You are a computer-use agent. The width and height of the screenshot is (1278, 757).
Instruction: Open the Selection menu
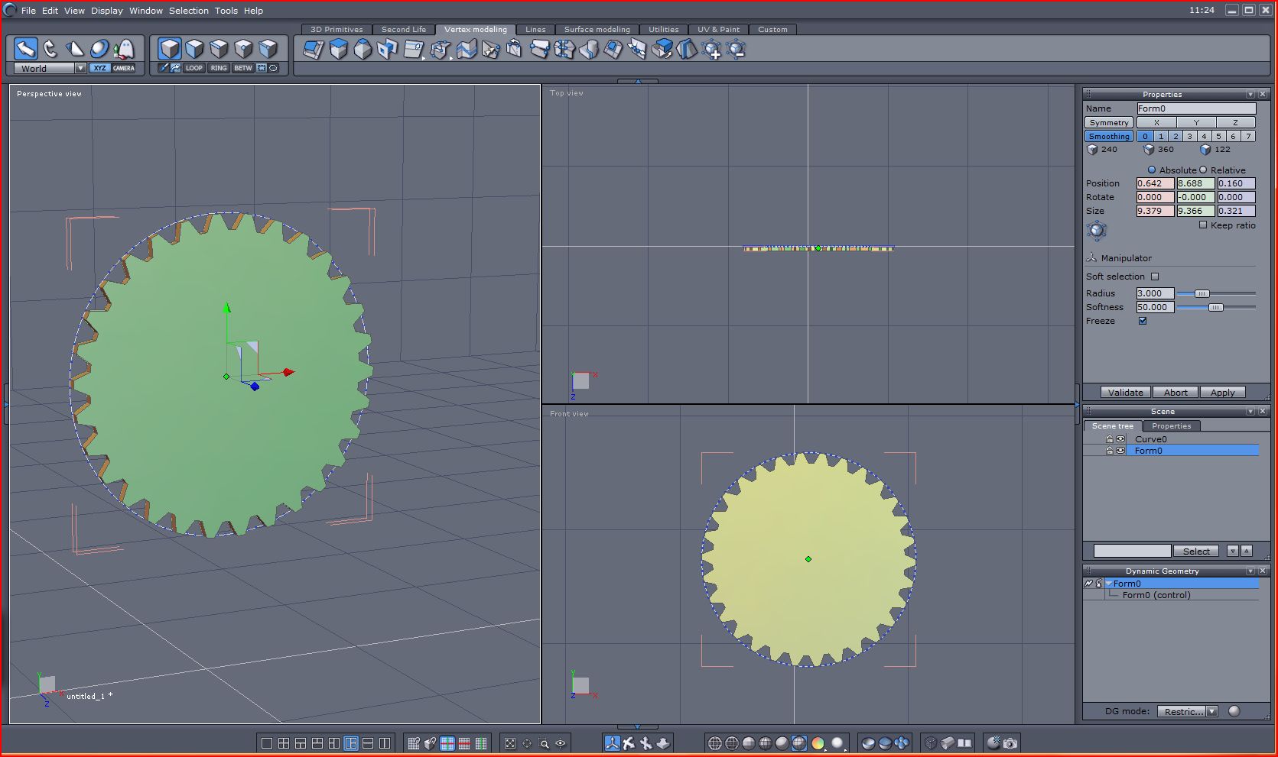[x=188, y=11]
